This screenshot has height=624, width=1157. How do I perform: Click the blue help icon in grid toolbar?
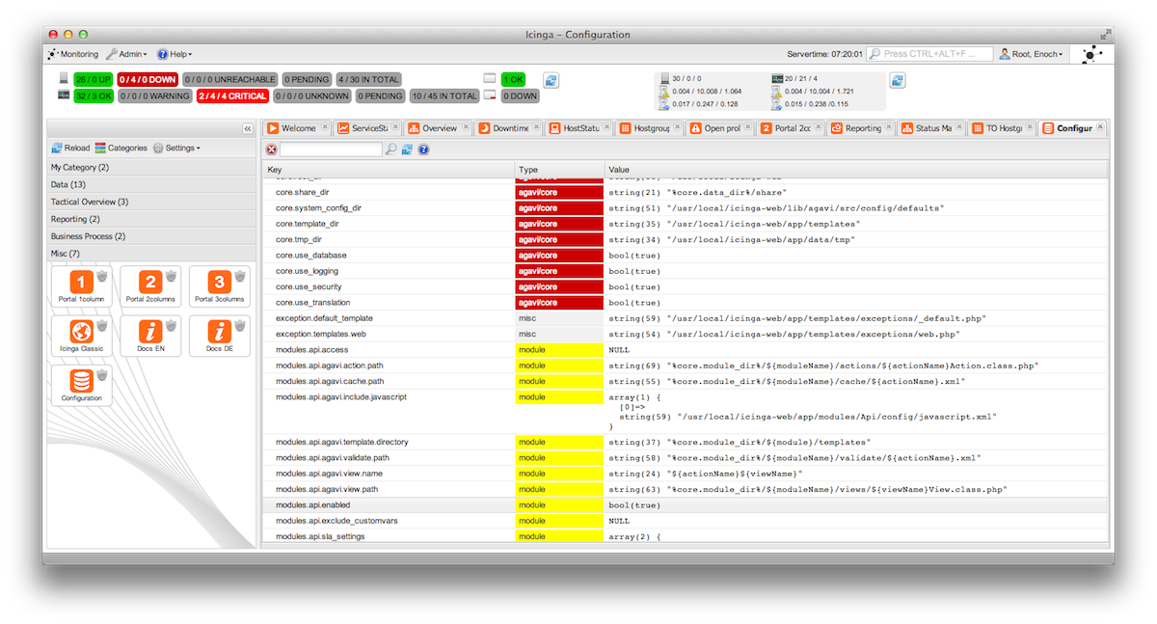click(x=423, y=149)
